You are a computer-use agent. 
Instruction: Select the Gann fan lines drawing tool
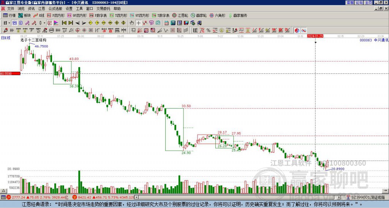click(x=140, y=30)
